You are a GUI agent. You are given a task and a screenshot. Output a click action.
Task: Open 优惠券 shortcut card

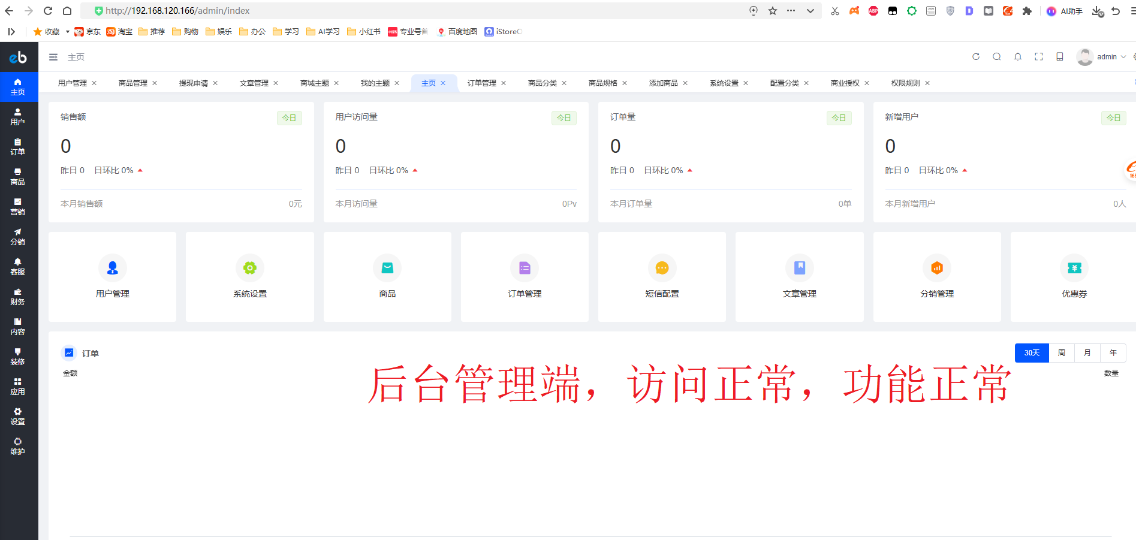click(1074, 277)
